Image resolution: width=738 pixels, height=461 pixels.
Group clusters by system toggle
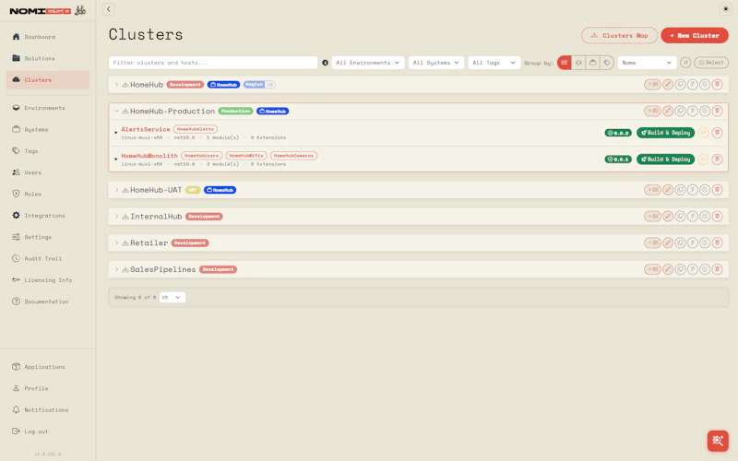coord(593,63)
